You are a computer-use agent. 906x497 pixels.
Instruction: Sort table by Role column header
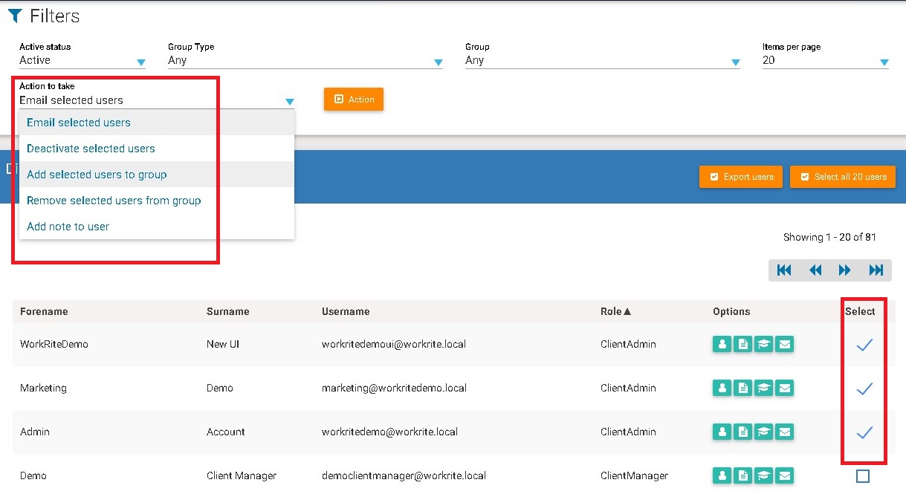615,311
